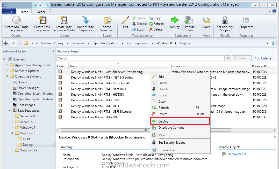
Task: Open Set Security Scopes from ribbon
Action: tap(225, 24)
